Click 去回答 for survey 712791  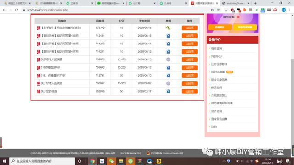[190, 76]
